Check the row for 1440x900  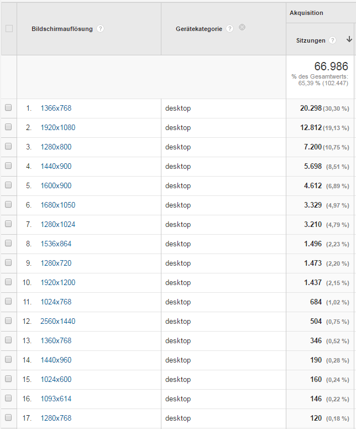click(8, 166)
